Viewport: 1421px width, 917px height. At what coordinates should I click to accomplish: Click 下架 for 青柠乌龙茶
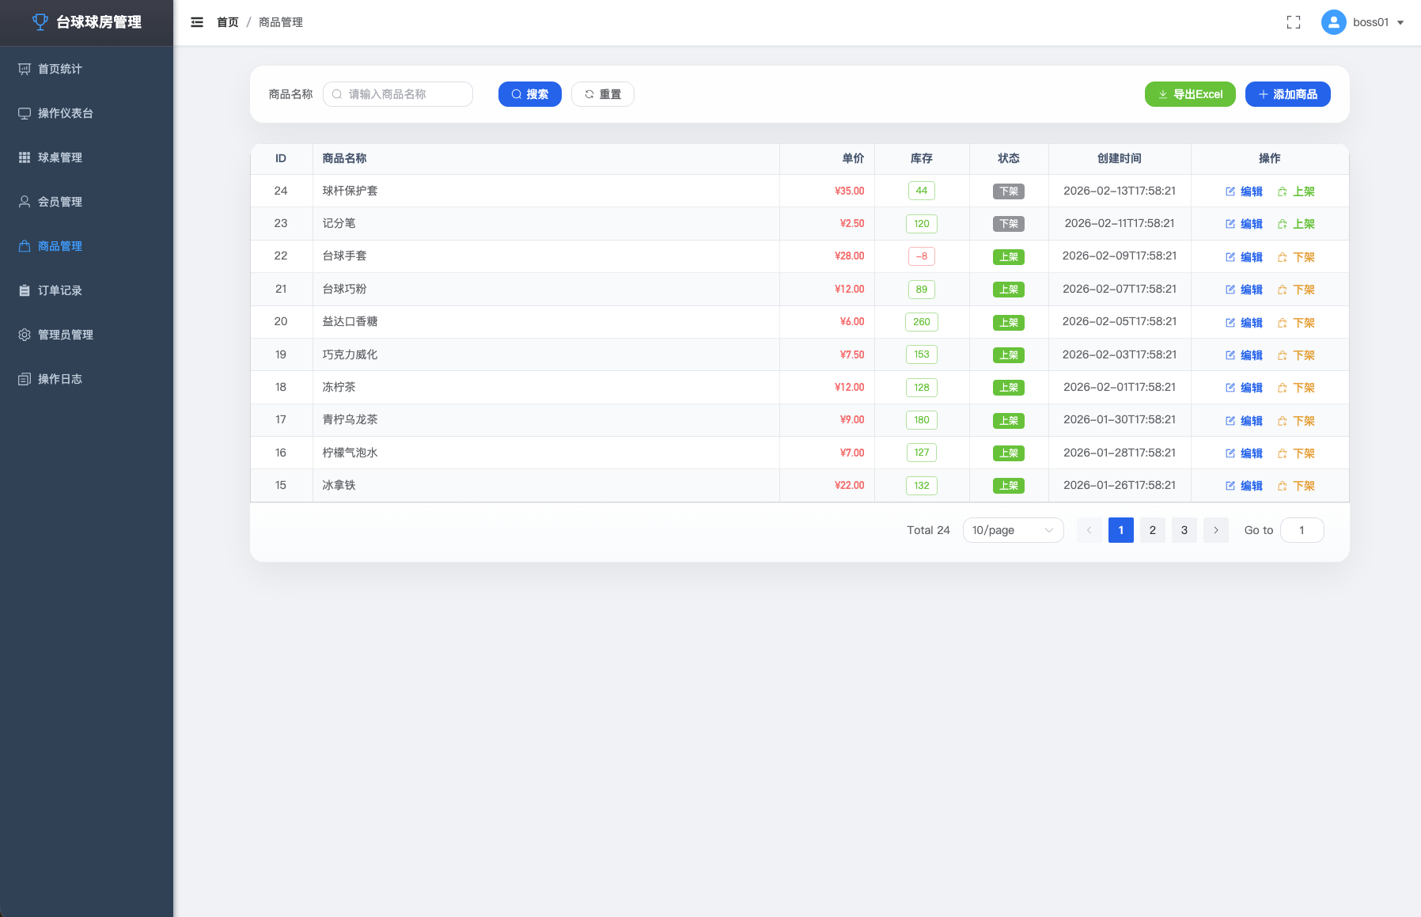coord(1296,421)
